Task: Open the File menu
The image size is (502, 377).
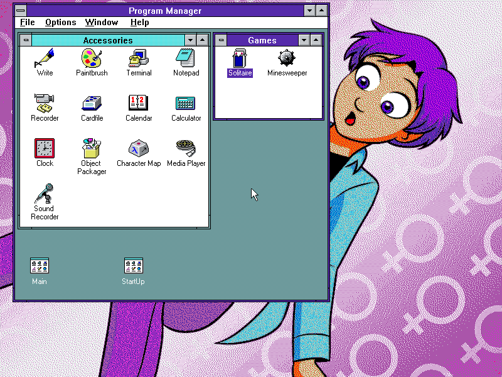Action: 27,23
